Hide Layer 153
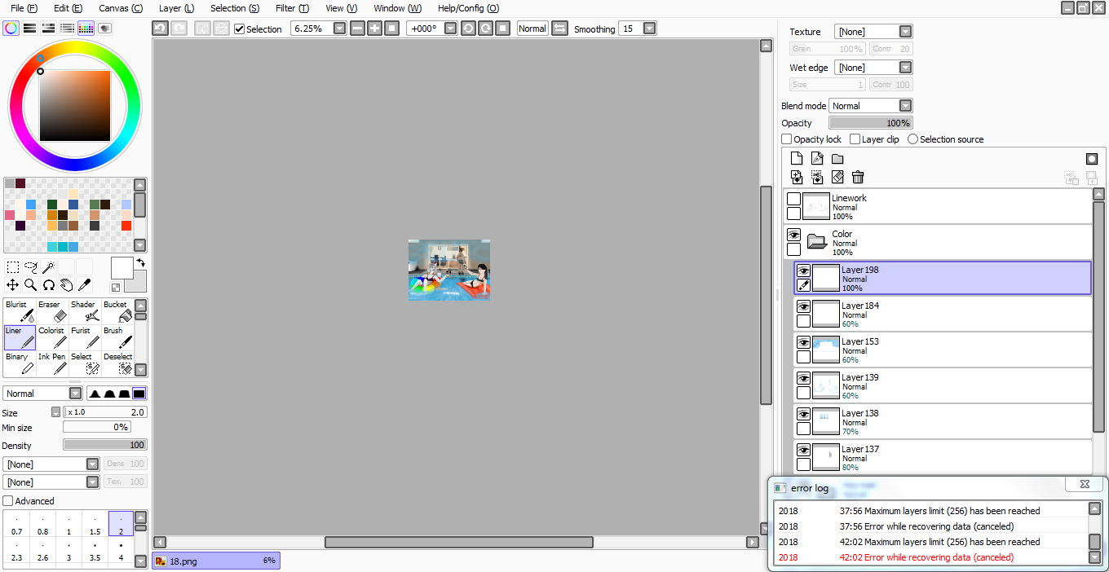This screenshot has width=1109, height=572. (803, 342)
